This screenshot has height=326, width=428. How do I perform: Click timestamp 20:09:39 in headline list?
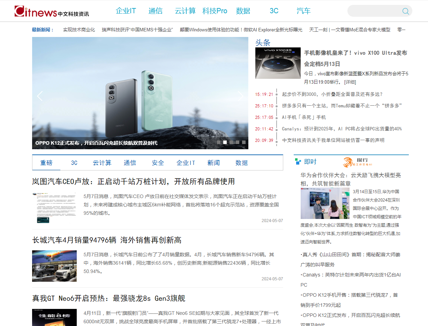[264, 140]
